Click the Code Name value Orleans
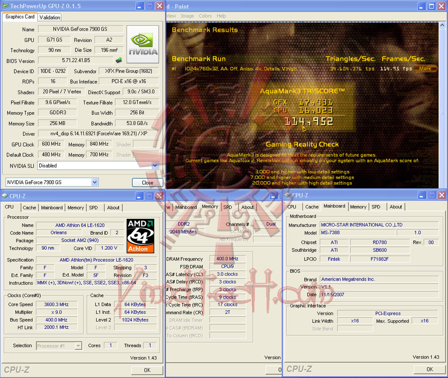Screen dimensions: 448x378 pyautogui.click(x=59, y=233)
